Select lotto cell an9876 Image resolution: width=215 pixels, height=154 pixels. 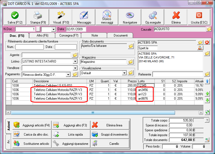pos(146,99)
